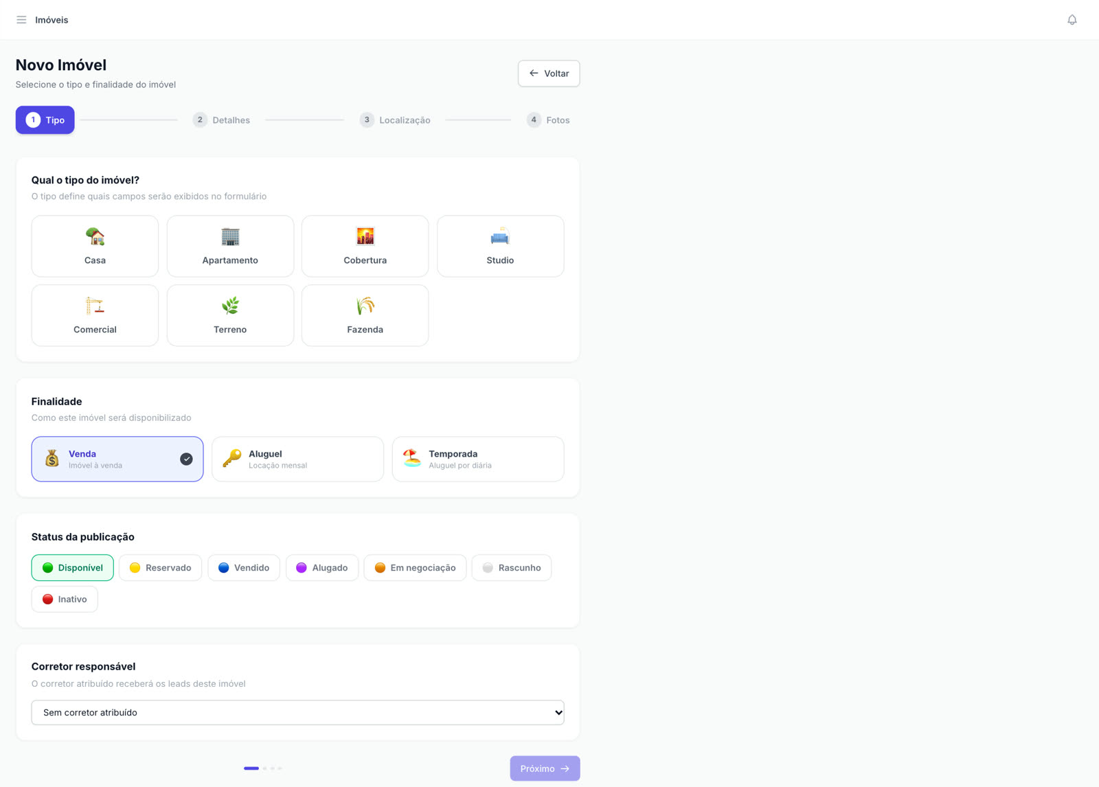This screenshot has width=1099, height=787.
Task: Click the Aluguel key icon
Action: click(x=232, y=459)
